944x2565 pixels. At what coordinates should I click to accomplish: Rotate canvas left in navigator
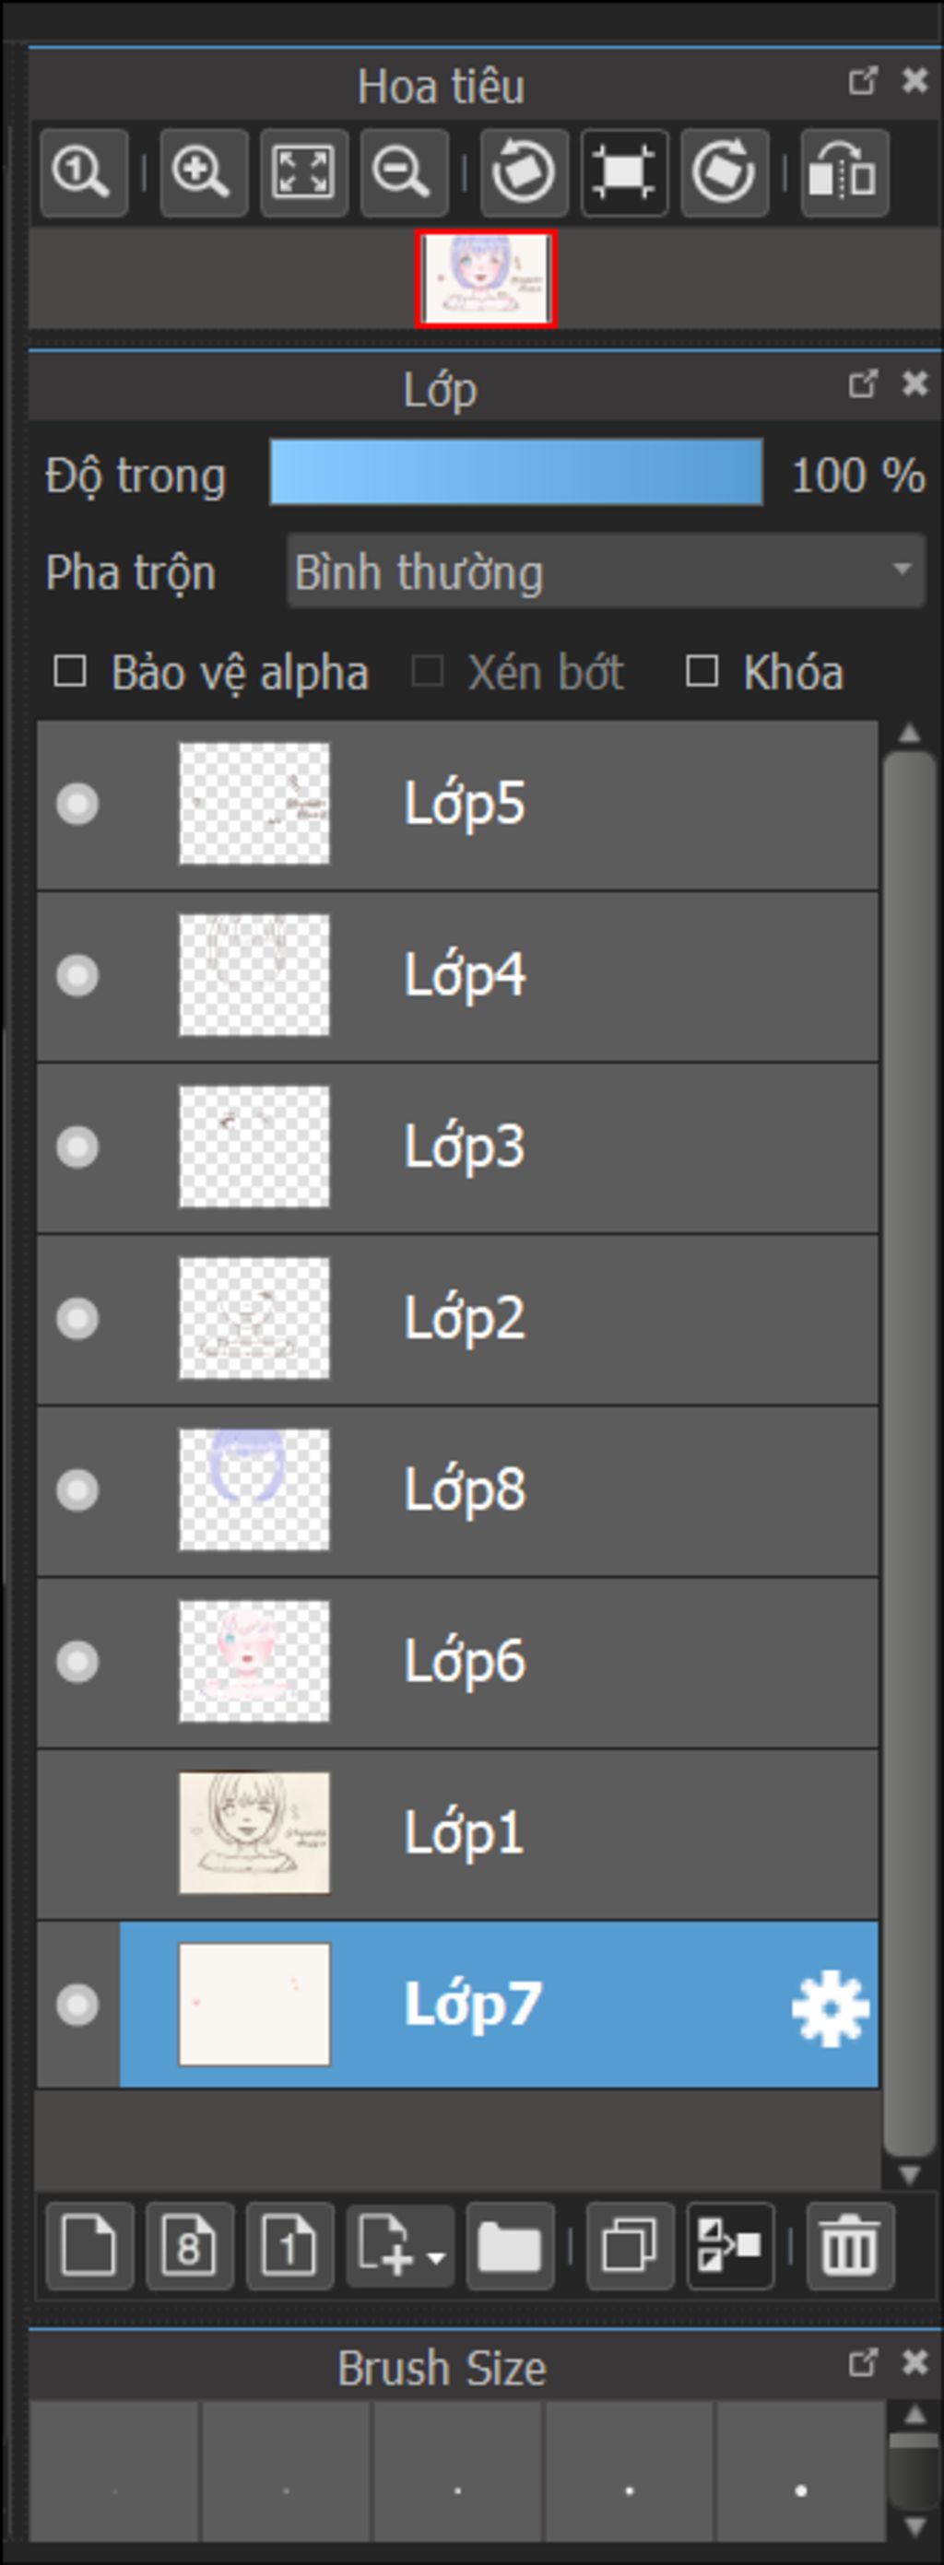(x=524, y=172)
